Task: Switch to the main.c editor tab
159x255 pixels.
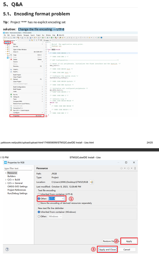Action: pyautogui.click(x=47, y=40)
